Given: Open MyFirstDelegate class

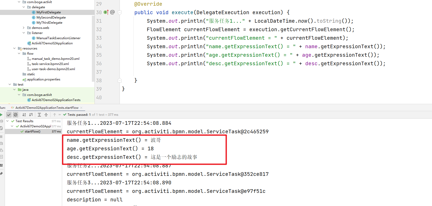Looking at the screenshot, I should (x=49, y=12).
